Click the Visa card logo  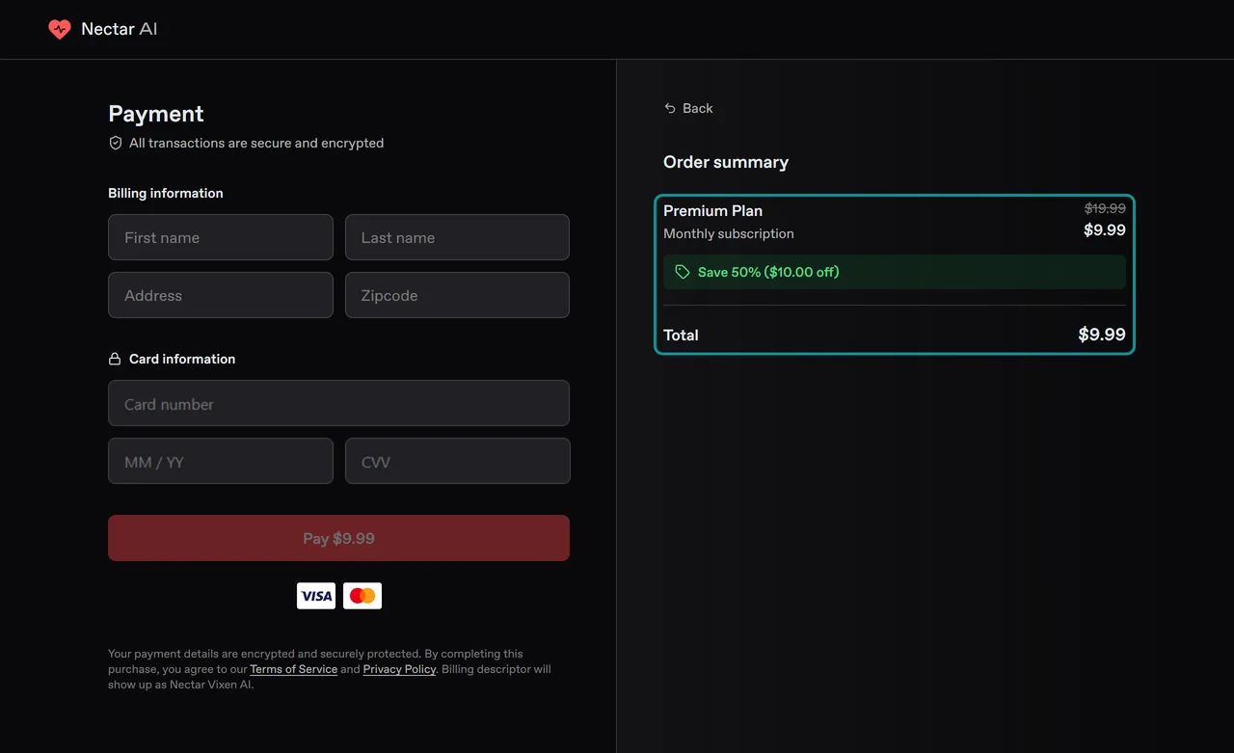pyautogui.click(x=316, y=596)
